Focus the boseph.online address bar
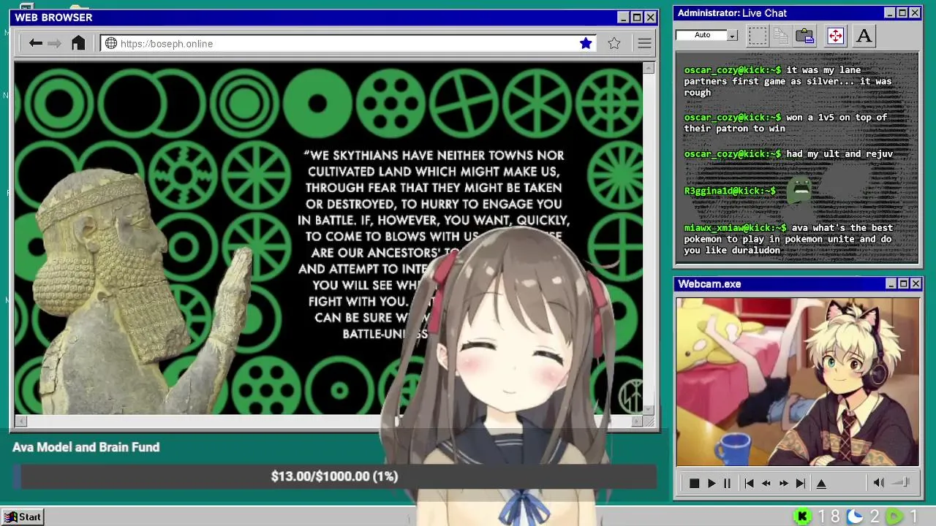 pos(349,43)
